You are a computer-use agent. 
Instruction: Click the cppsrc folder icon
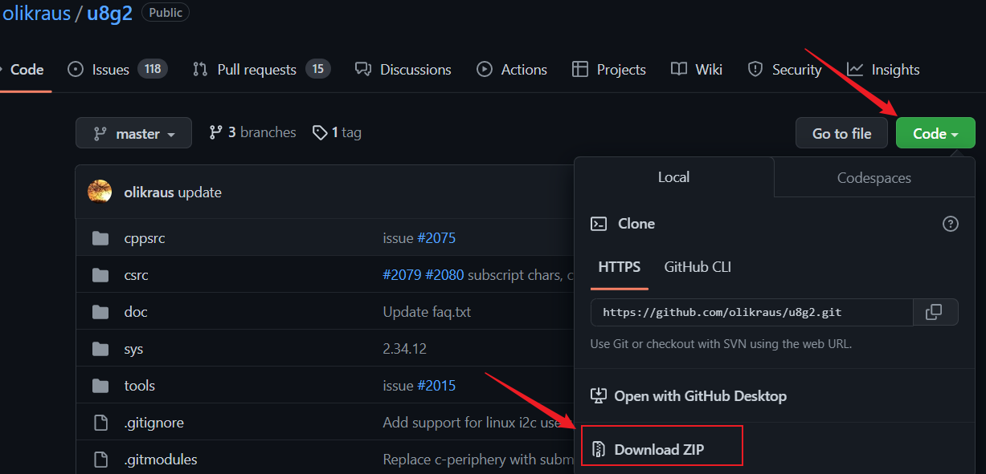point(100,238)
